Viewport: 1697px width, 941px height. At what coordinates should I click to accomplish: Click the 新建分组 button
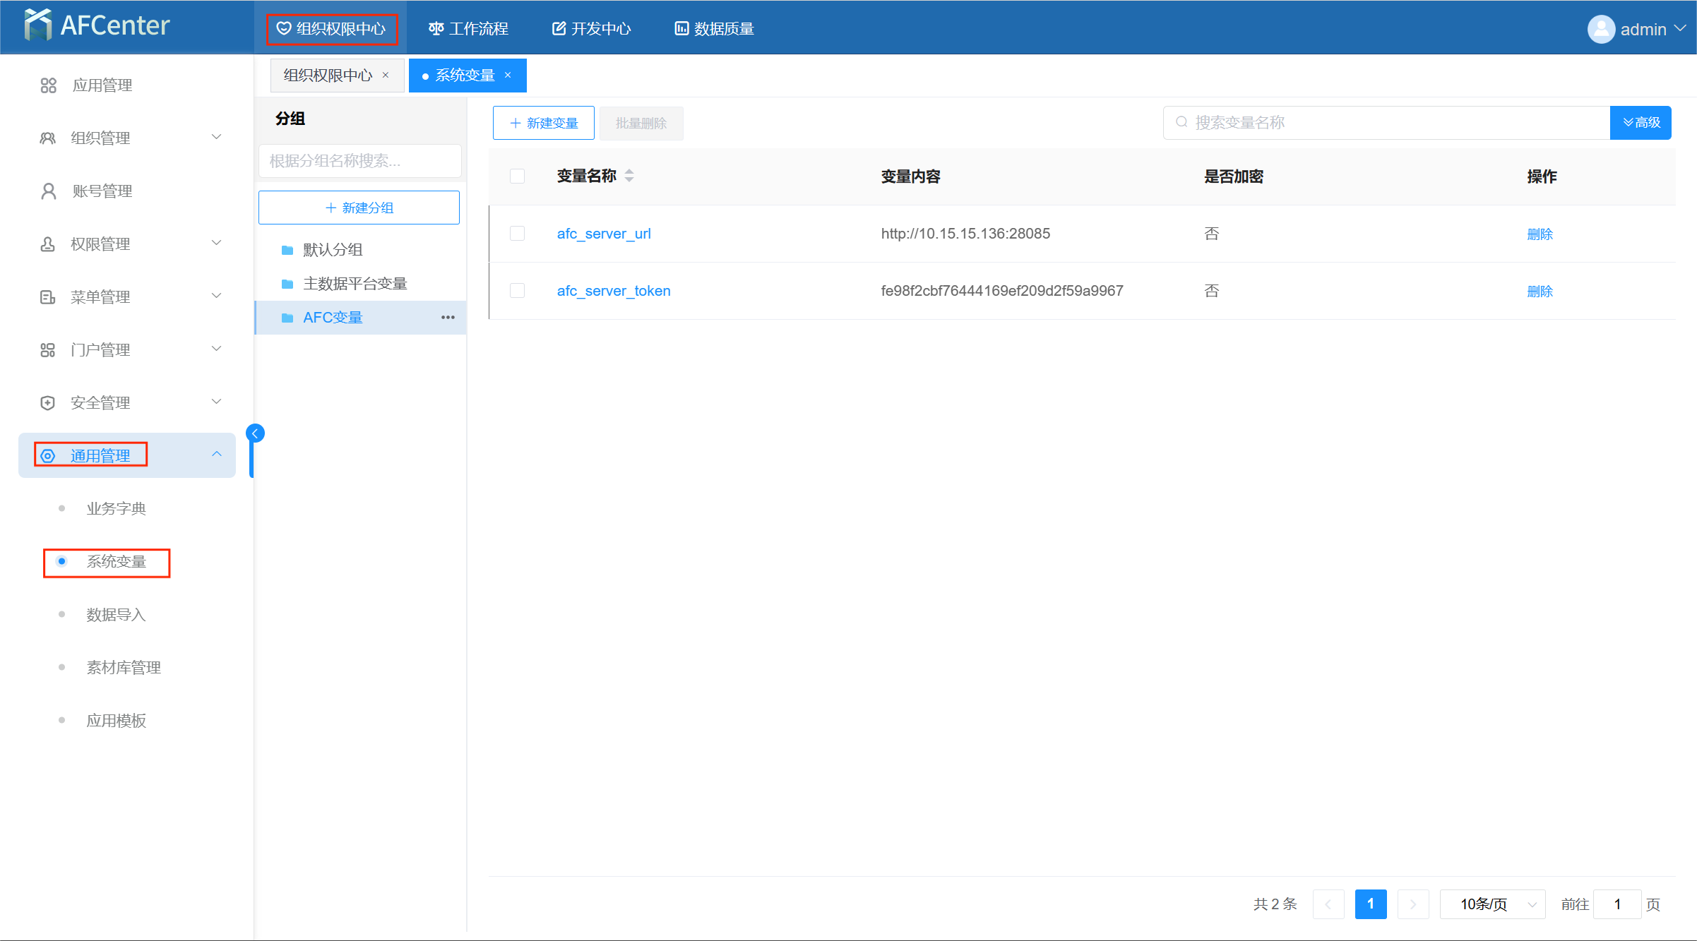coord(359,208)
